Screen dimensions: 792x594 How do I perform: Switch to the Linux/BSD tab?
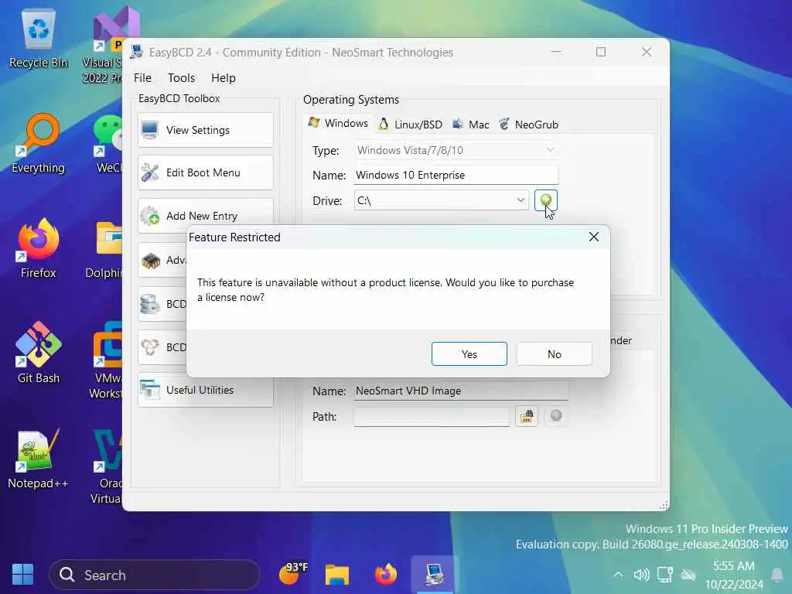coord(411,125)
